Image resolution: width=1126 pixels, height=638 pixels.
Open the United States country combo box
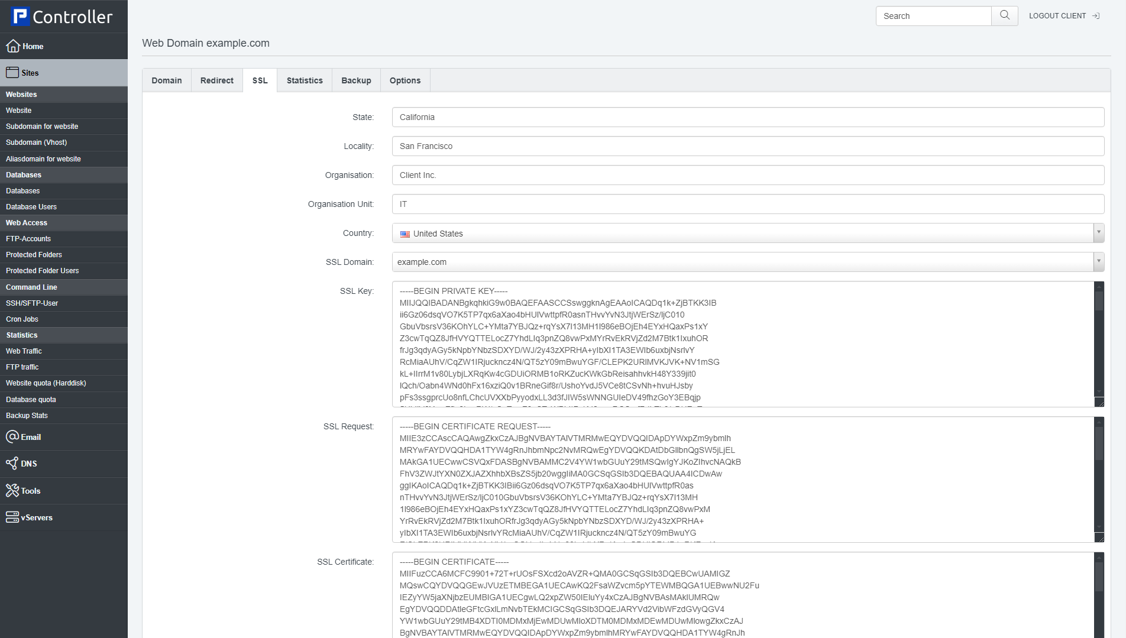point(742,234)
